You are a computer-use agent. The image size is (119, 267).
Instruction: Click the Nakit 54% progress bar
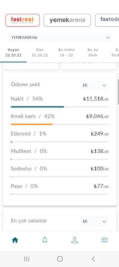pyautogui.click(x=60, y=107)
